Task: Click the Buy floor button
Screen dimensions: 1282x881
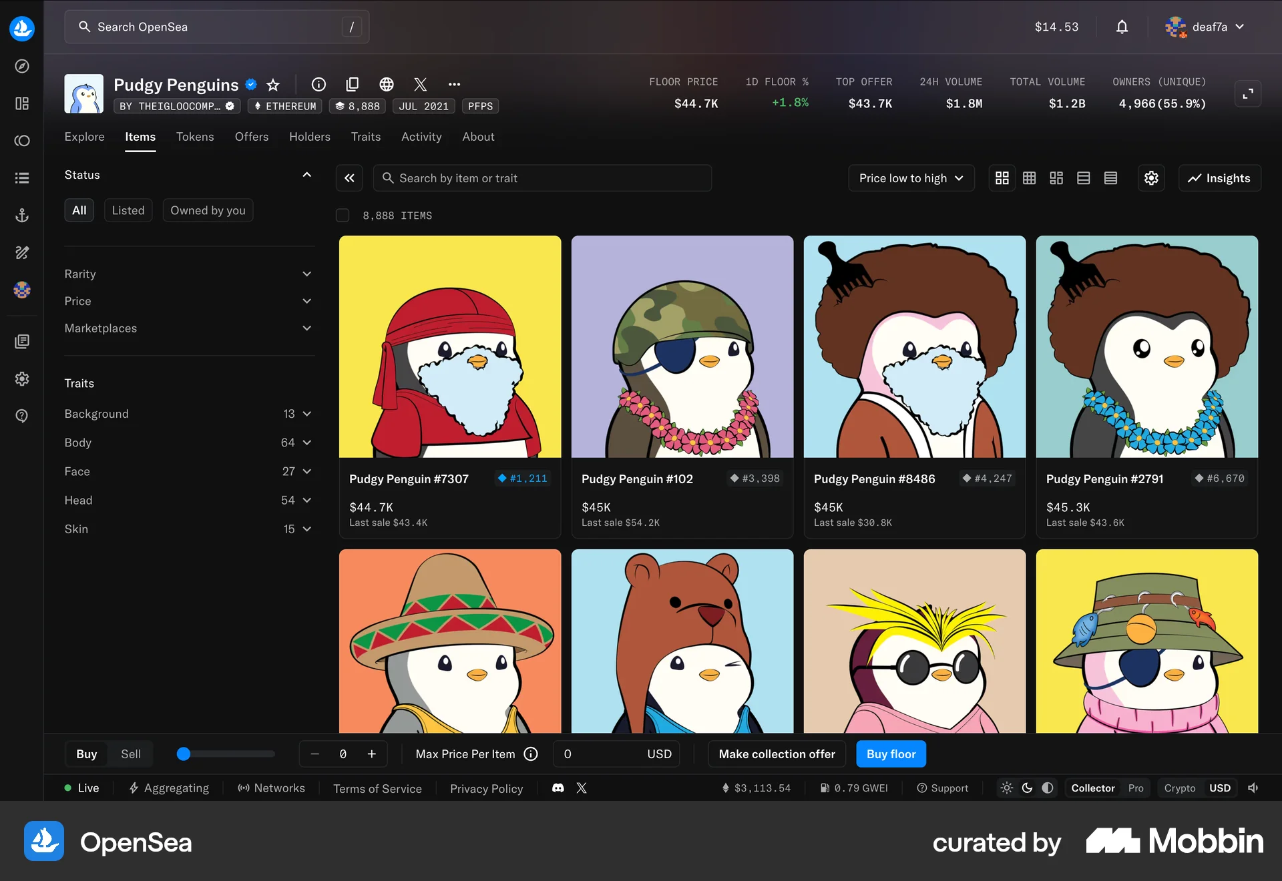Action: click(x=891, y=754)
